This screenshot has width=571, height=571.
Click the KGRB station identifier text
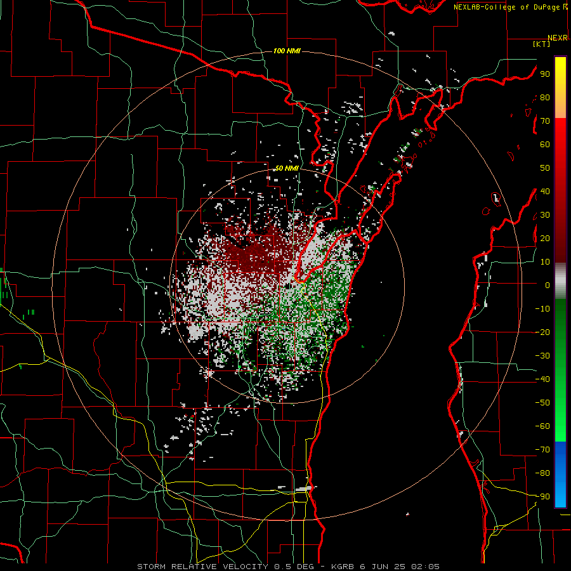coord(343,567)
